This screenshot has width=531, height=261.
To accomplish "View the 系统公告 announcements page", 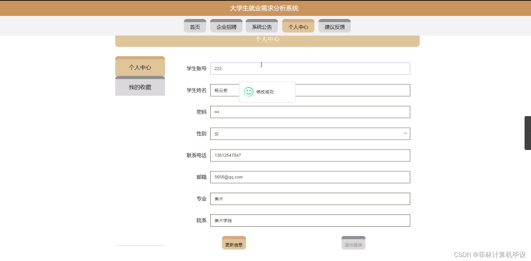I will (x=262, y=27).
